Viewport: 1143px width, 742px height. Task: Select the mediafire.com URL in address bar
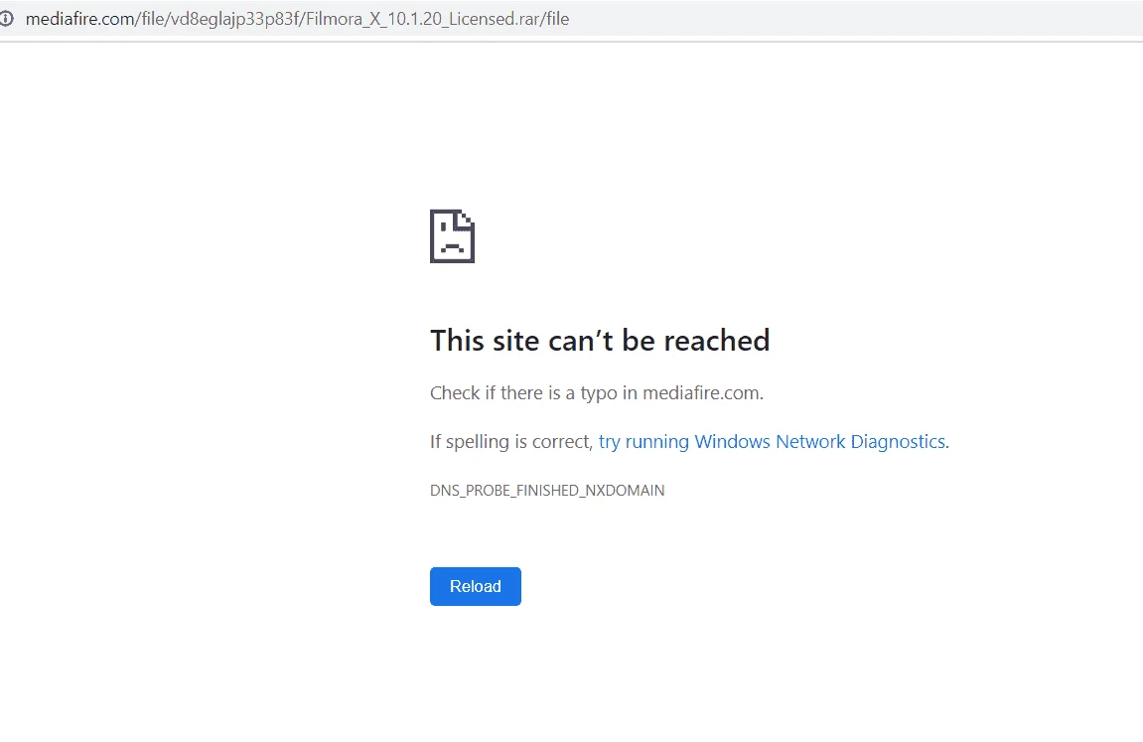tap(297, 19)
